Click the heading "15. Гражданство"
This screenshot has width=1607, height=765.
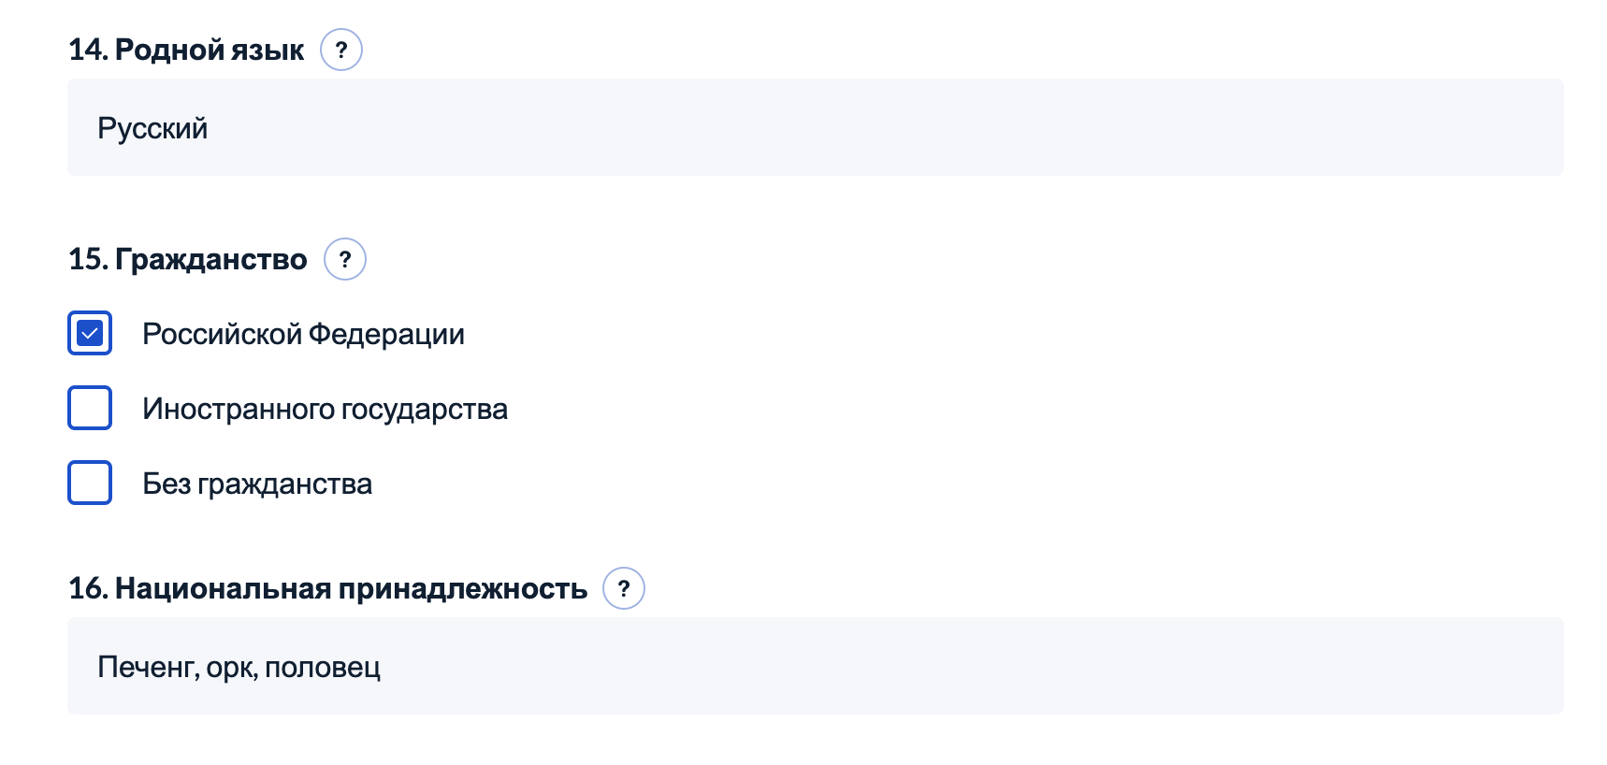188,259
